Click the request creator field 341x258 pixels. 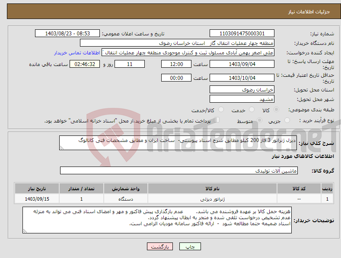click(188, 53)
